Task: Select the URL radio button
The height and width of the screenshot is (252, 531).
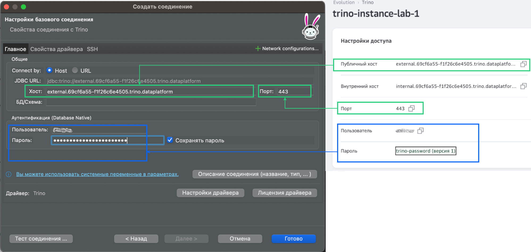Action: point(75,70)
